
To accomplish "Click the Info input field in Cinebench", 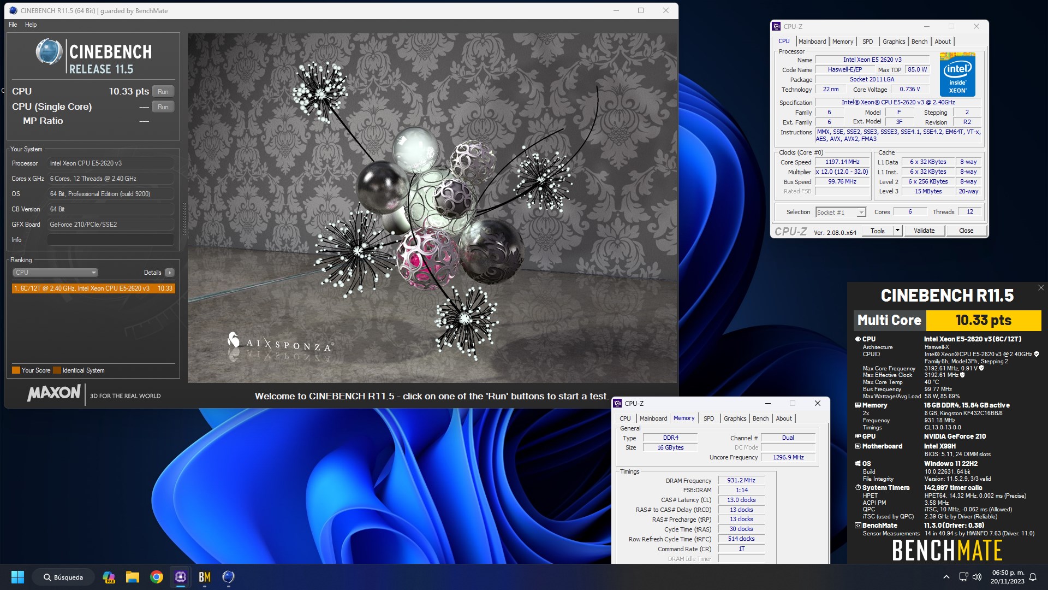I will tap(110, 240).
